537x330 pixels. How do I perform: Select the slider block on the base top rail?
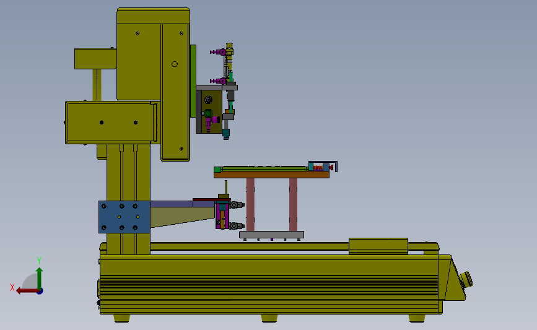coord(378,246)
